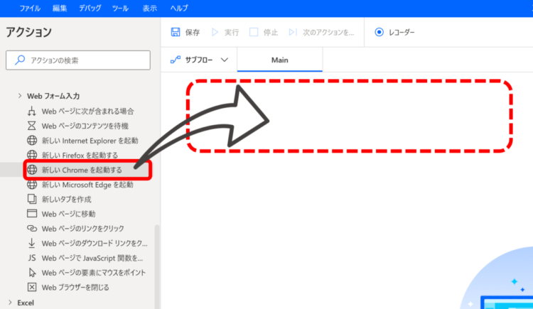Click X icon of Web ブラウザーを閉じる
533x309 pixels.
point(31,287)
